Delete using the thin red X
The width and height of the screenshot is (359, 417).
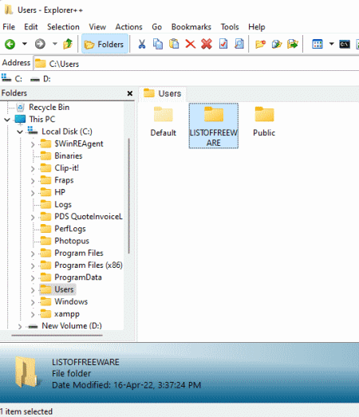click(191, 44)
